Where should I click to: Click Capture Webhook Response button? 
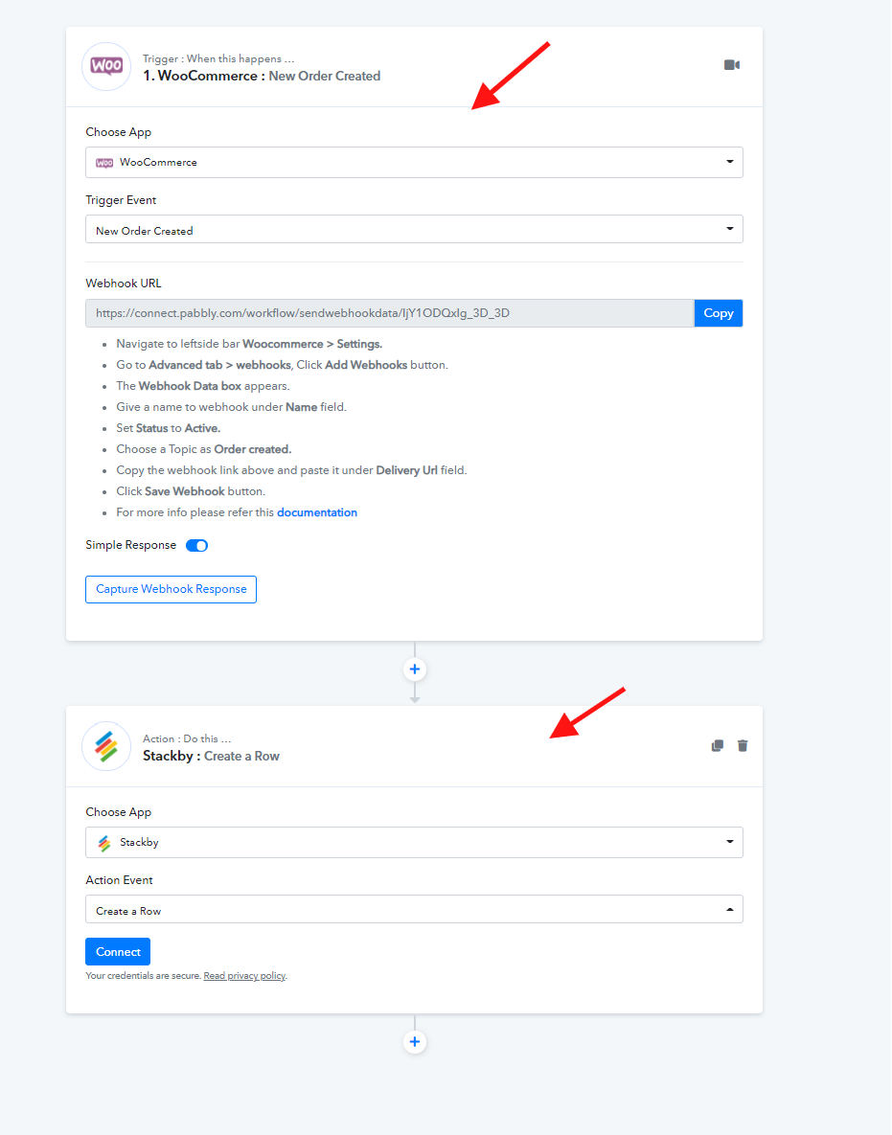[x=171, y=589]
